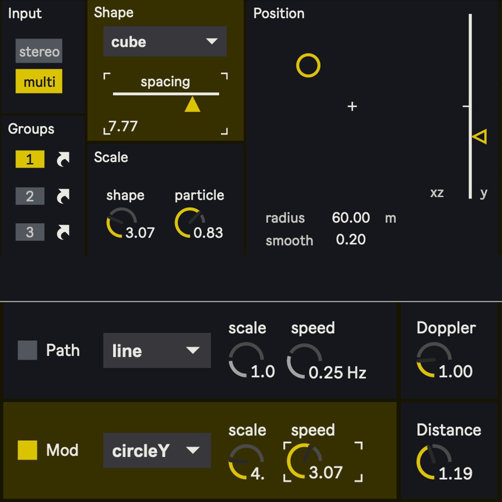Click the Path scale value 1.0

(263, 371)
